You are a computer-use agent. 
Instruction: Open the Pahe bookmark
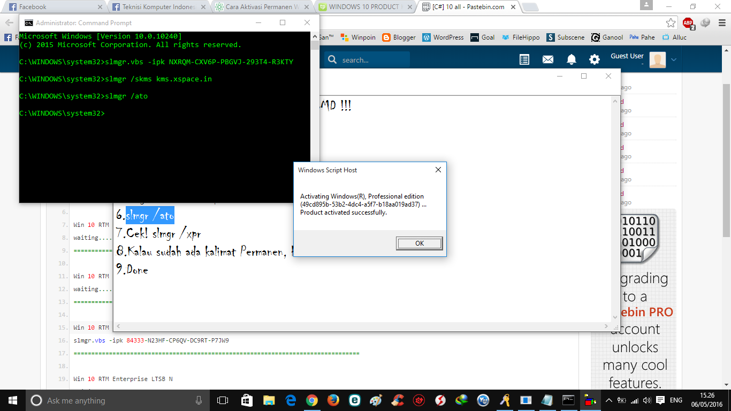click(x=642, y=37)
